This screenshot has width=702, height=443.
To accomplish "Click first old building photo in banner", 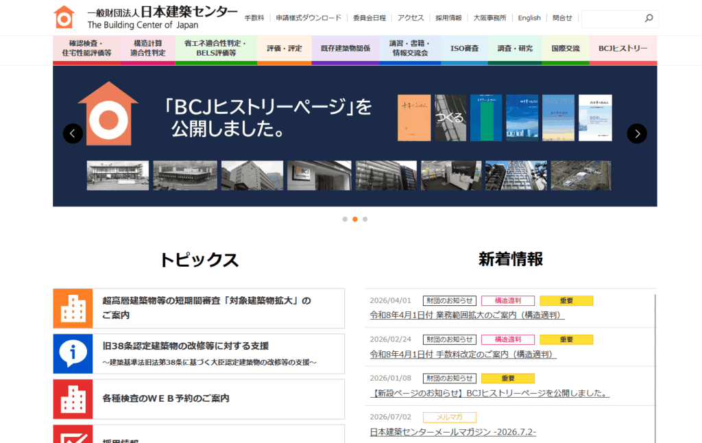I will [x=118, y=176].
